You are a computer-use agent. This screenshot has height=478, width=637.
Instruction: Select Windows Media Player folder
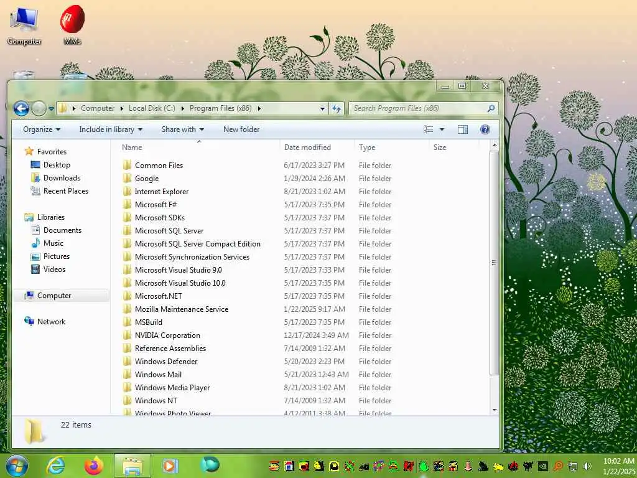coord(172,387)
